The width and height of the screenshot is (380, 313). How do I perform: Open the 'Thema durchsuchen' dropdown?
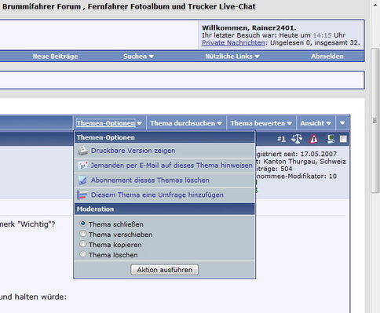(x=186, y=123)
